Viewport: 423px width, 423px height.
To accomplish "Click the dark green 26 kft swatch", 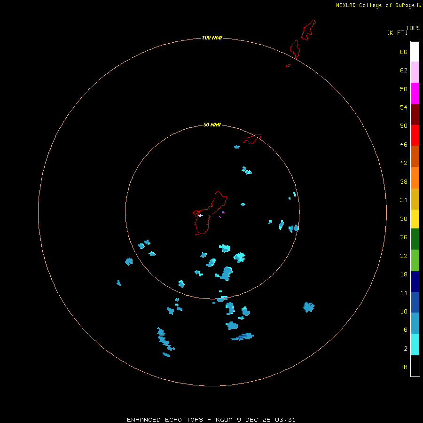I will coord(415,239).
